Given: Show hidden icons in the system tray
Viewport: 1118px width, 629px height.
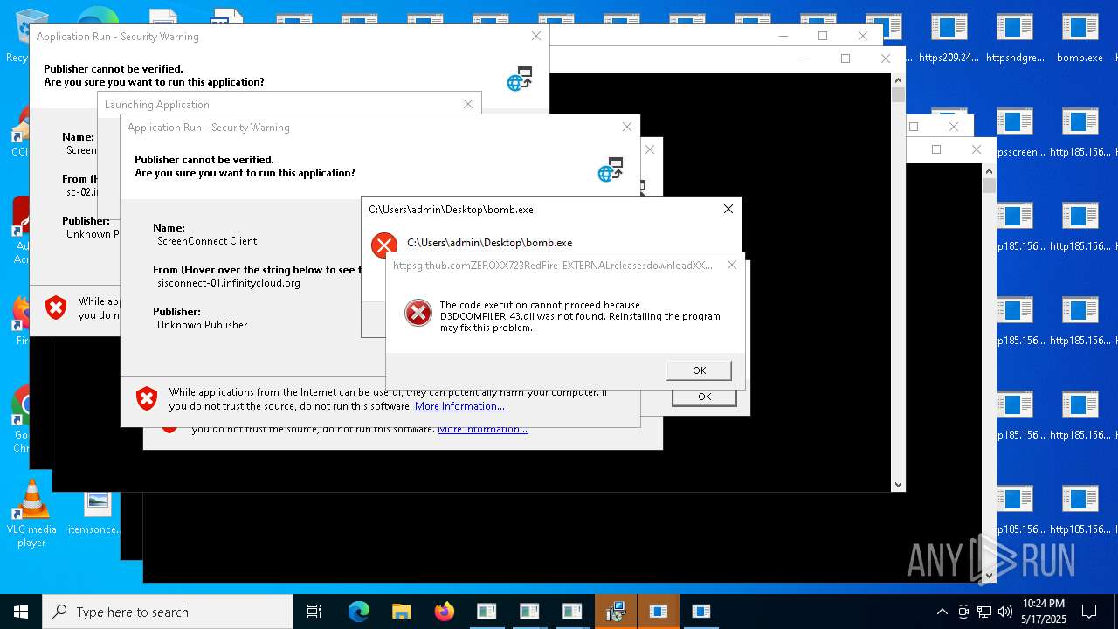Looking at the screenshot, I should pyautogui.click(x=942, y=612).
